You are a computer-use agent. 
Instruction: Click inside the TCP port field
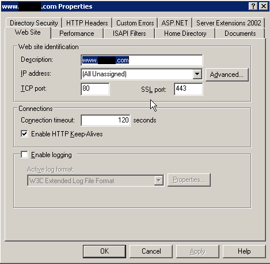95,89
